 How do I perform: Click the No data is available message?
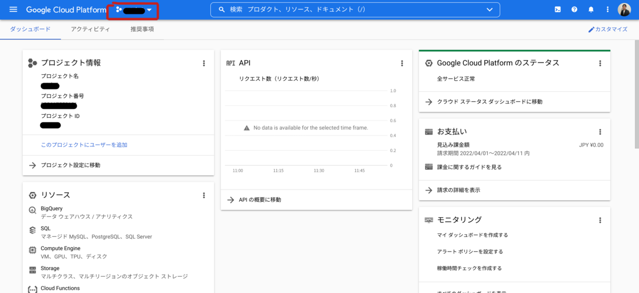pyautogui.click(x=310, y=128)
